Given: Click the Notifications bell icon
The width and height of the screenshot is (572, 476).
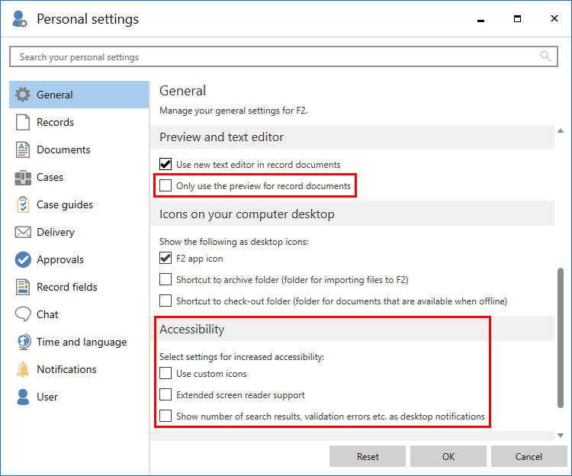Looking at the screenshot, I should (x=23, y=369).
